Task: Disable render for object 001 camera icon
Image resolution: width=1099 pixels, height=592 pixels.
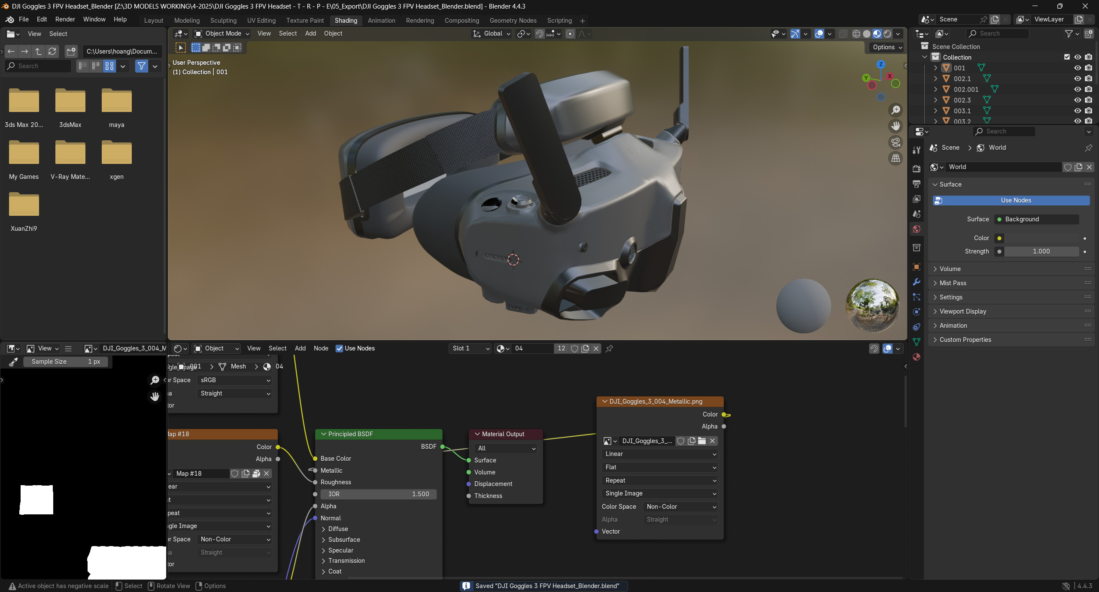Action: tap(1088, 68)
